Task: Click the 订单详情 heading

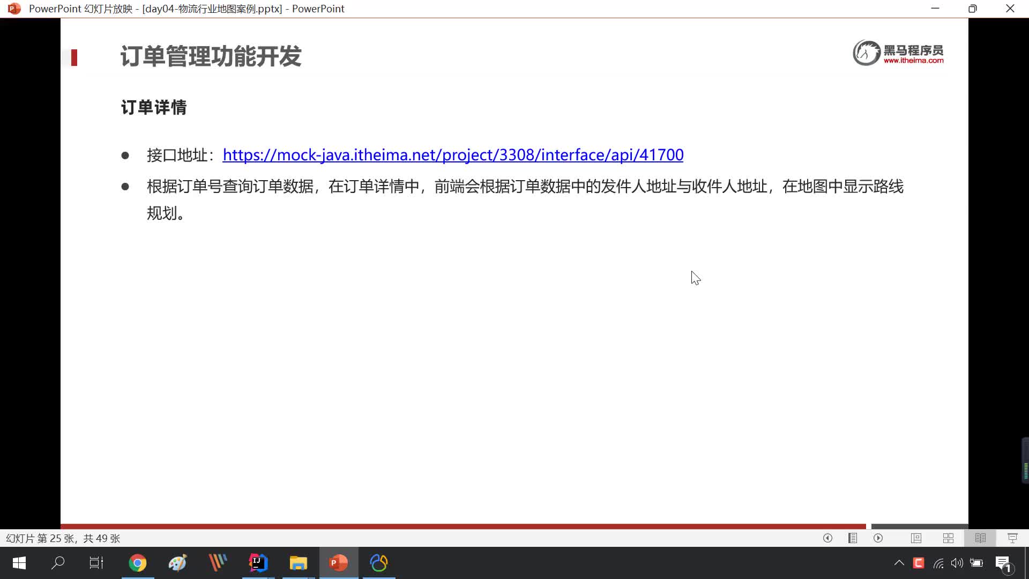Action: tap(154, 107)
